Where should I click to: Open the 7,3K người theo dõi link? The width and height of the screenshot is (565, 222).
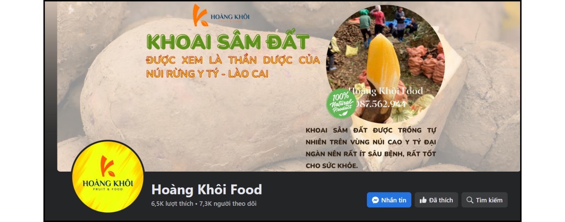pyautogui.click(x=228, y=204)
